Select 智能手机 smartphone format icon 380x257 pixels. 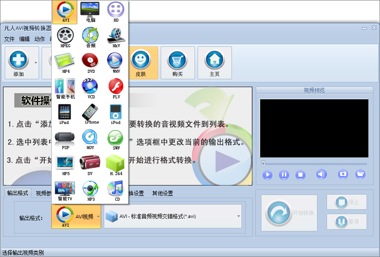point(66,88)
